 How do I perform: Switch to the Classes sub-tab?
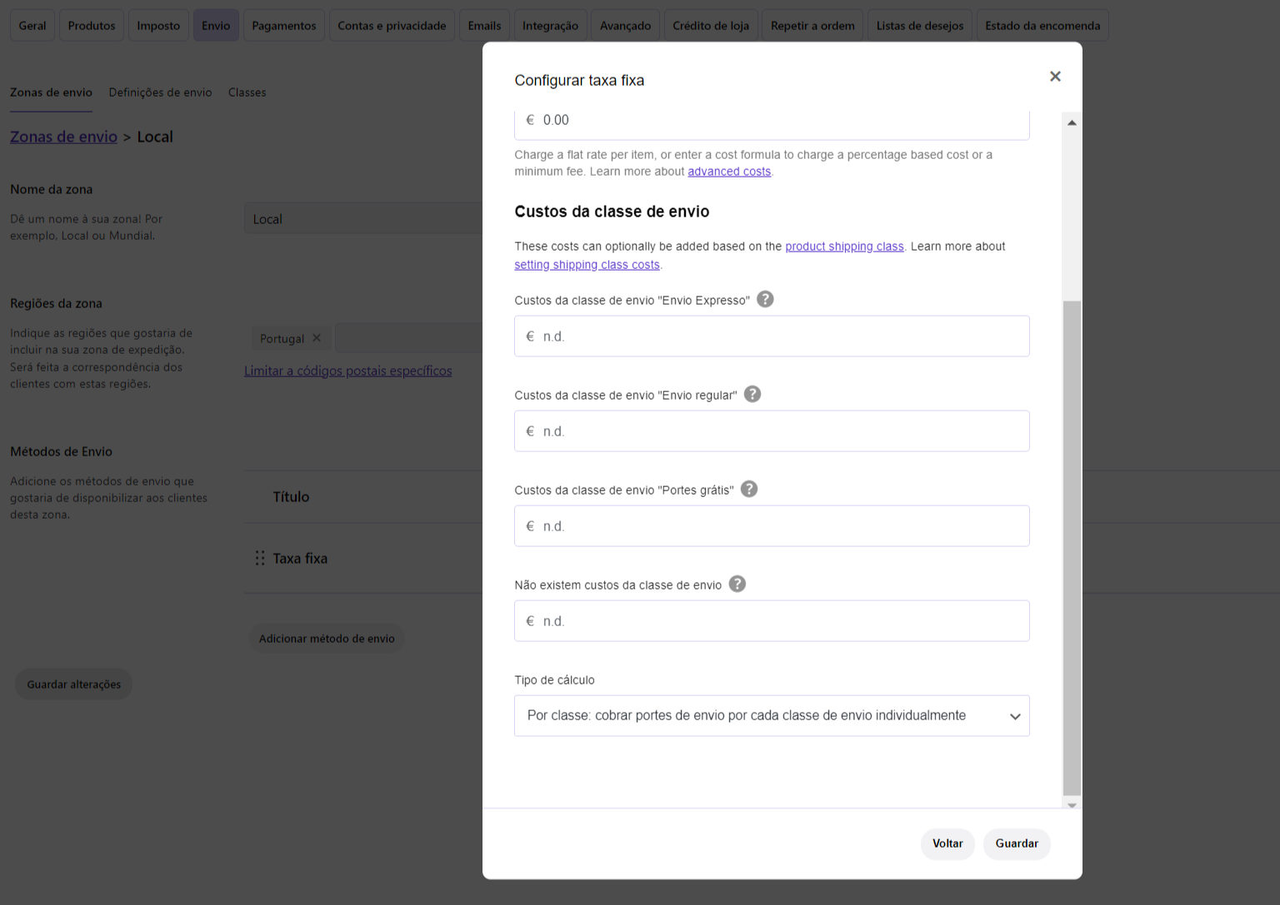[x=247, y=92]
